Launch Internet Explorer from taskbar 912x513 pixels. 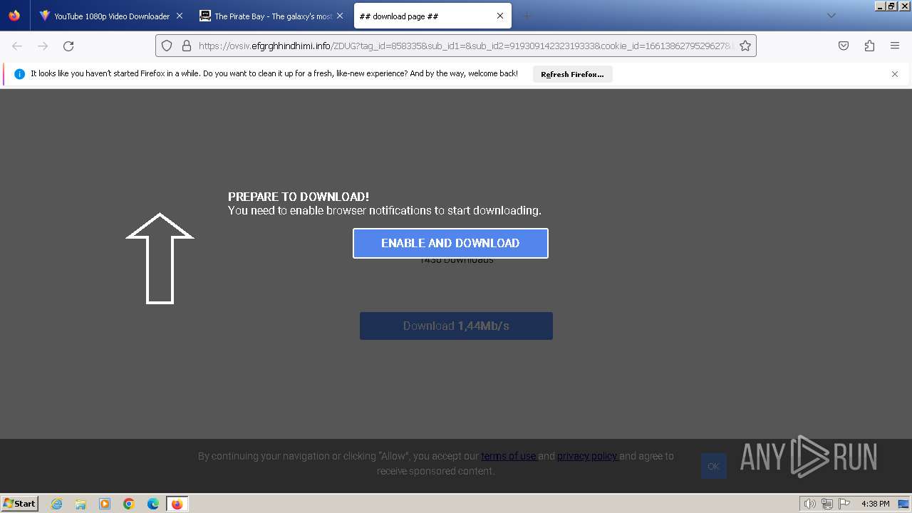click(57, 504)
